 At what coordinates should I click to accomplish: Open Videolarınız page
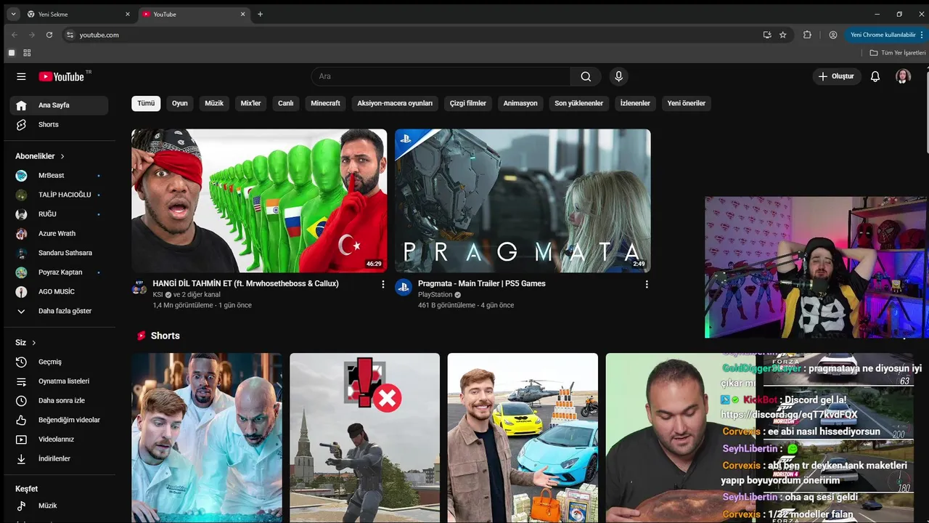[59, 439]
